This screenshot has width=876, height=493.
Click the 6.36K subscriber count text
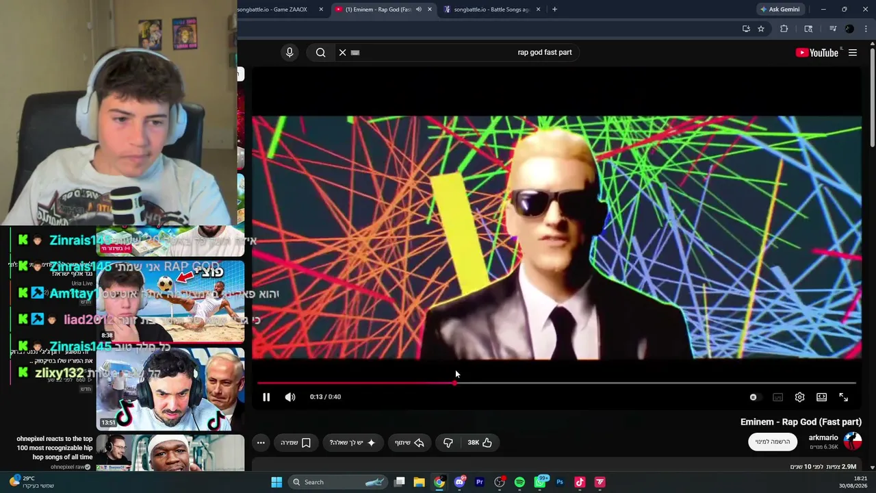tap(824, 447)
